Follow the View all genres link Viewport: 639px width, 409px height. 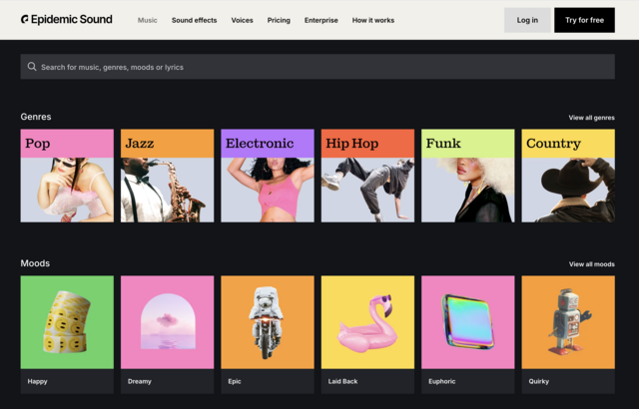coord(591,118)
